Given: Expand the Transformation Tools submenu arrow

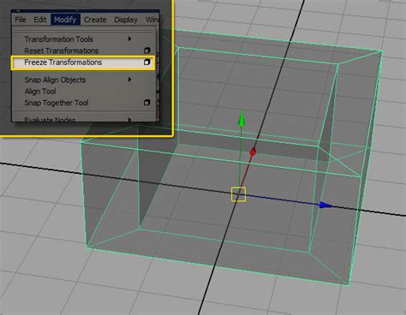Looking at the screenshot, I should [130, 39].
